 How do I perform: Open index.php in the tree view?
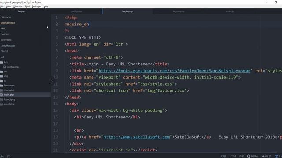click(x=9, y=90)
